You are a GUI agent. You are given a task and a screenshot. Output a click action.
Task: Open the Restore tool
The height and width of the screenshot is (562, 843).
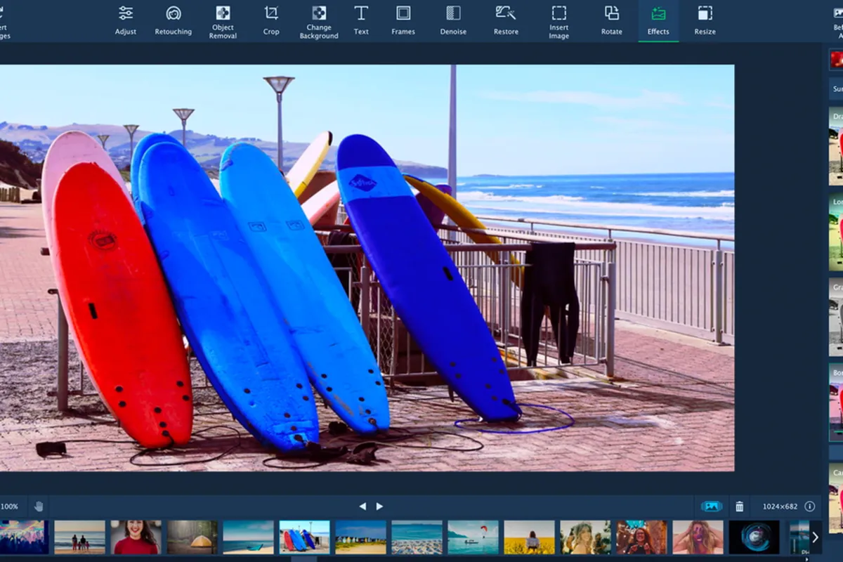pyautogui.click(x=506, y=20)
